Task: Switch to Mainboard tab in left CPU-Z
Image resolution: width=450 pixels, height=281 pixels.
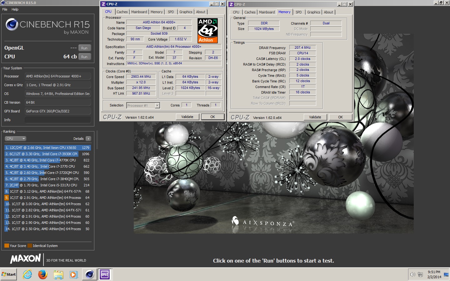Action: (x=139, y=12)
